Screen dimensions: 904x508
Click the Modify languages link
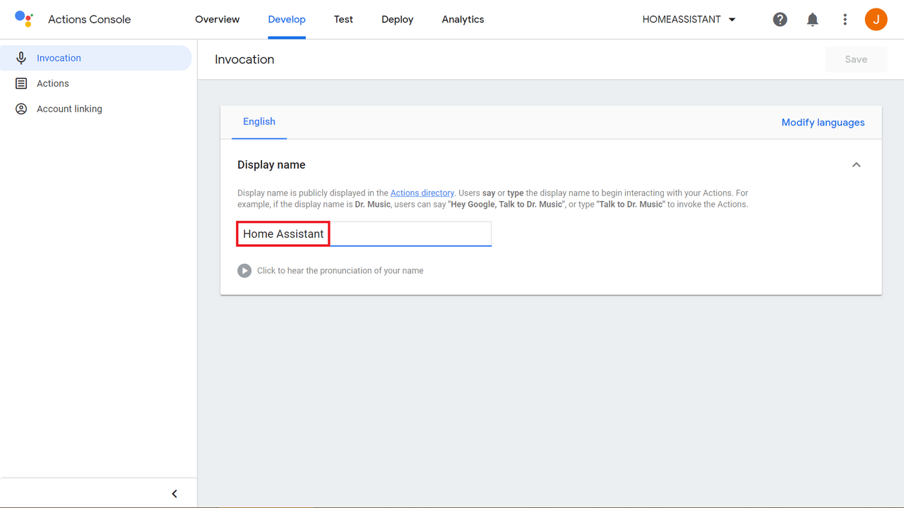pyautogui.click(x=823, y=122)
